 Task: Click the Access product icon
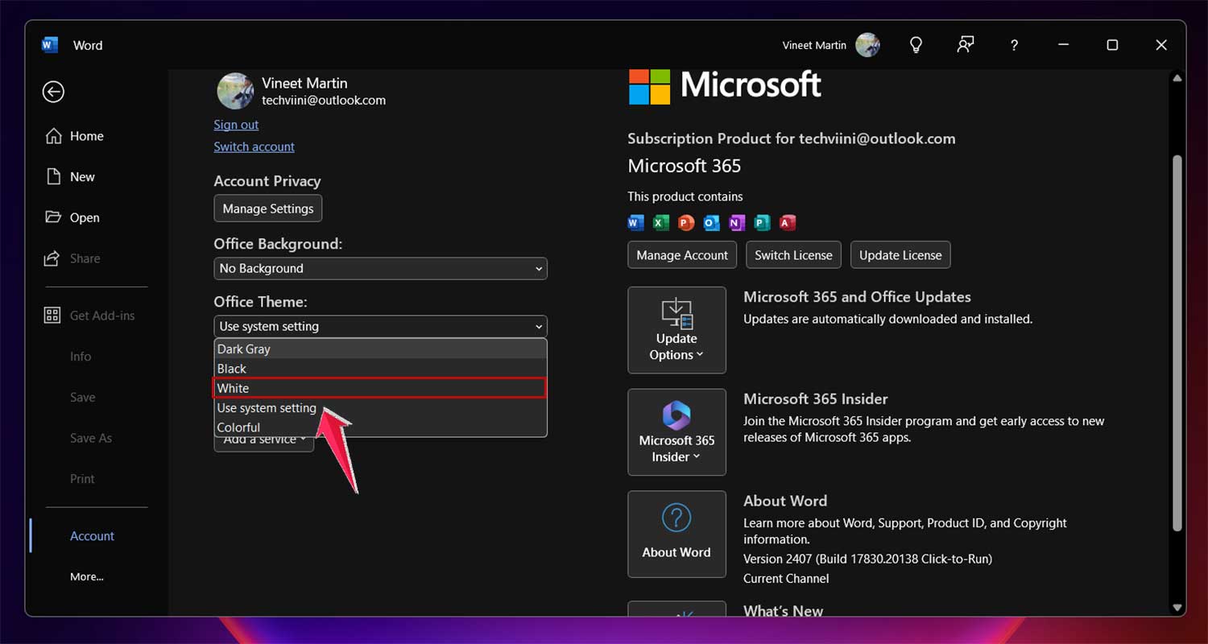[787, 223]
